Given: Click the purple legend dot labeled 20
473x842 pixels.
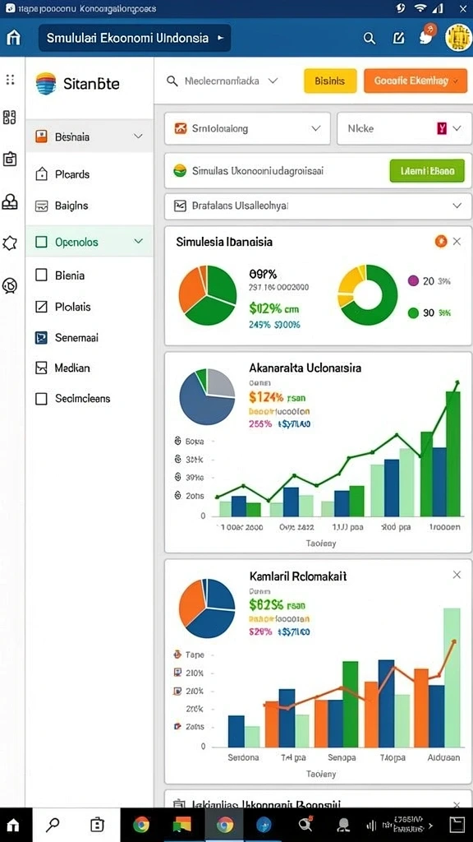Looking at the screenshot, I should coord(414,280).
